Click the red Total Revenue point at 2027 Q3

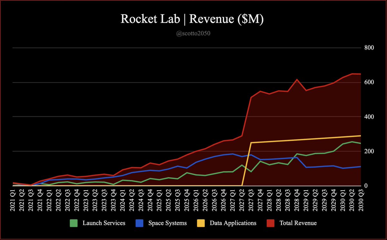pos(251,97)
